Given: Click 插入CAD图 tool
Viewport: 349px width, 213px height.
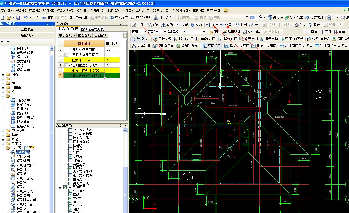Looking at the screenshot, I should [x=183, y=39].
